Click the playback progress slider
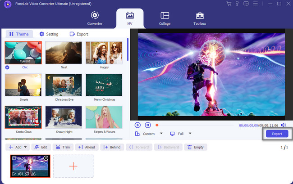293x184 pixels. (x=195, y=125)
